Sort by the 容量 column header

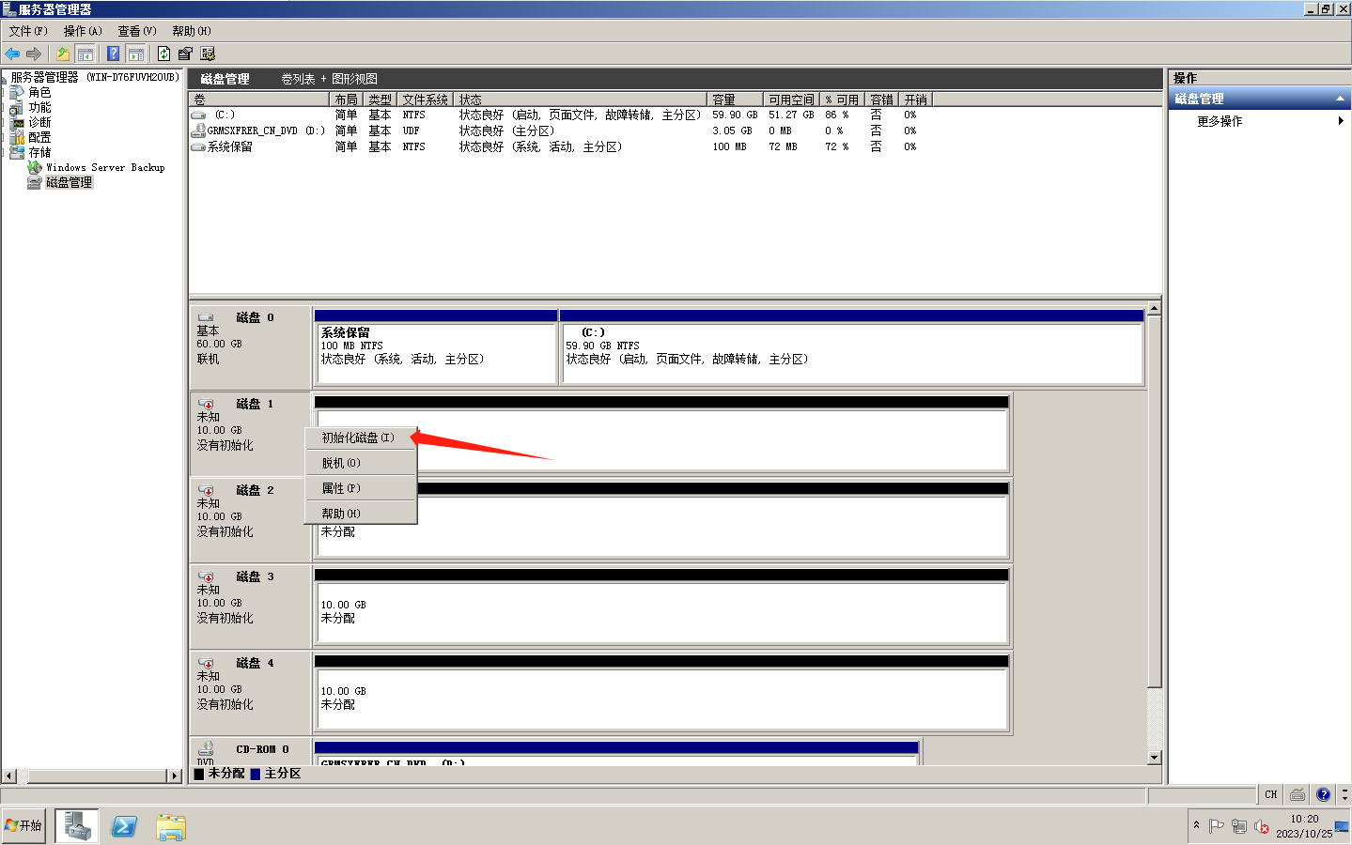point(735,100)
